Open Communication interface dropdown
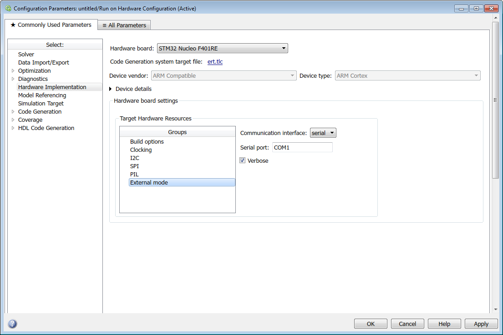This screenshot has width=503, height=335. click(x=323, y=133)
